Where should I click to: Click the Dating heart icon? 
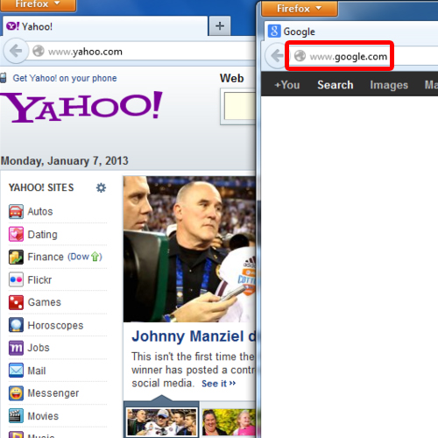(16, 234)
